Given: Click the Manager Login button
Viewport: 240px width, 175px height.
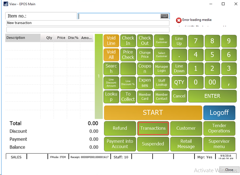Looking at the screenshot, I should [162, 69].
